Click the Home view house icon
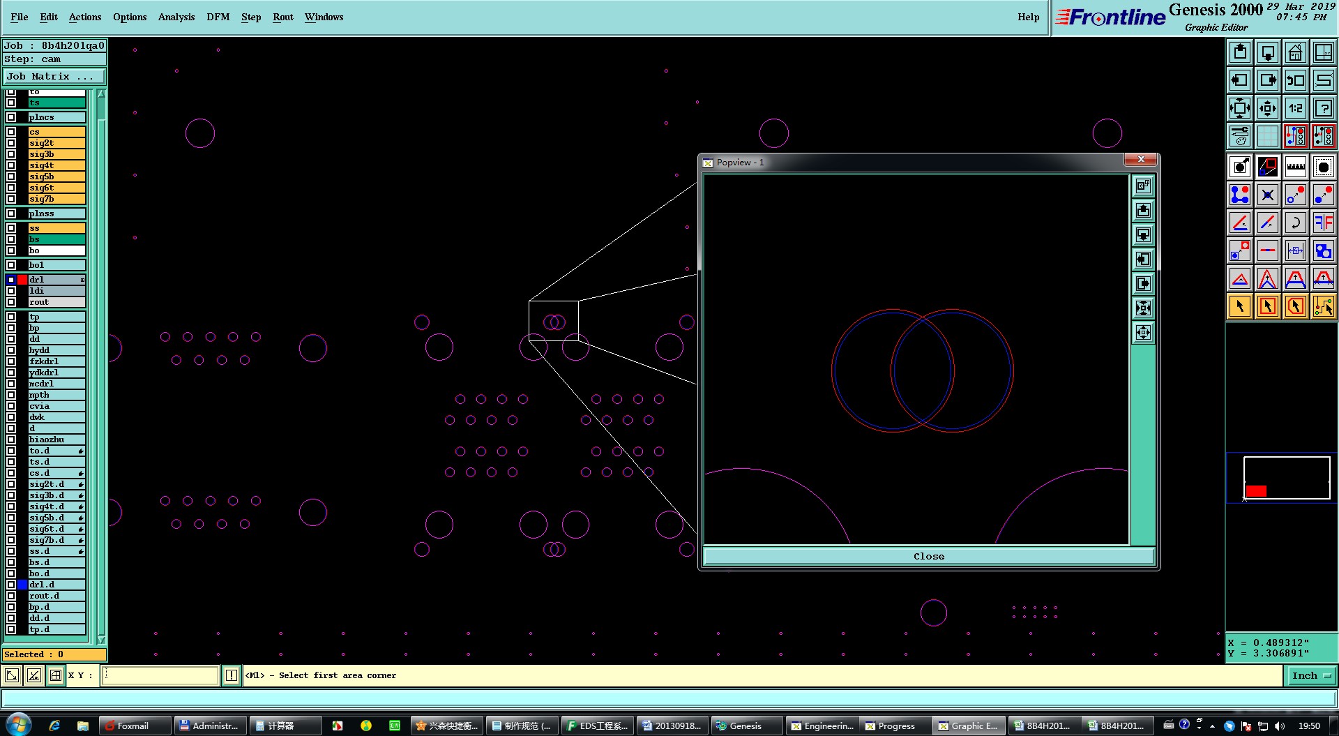This screenshot has height=736, width=1339. click(1296, 52)
